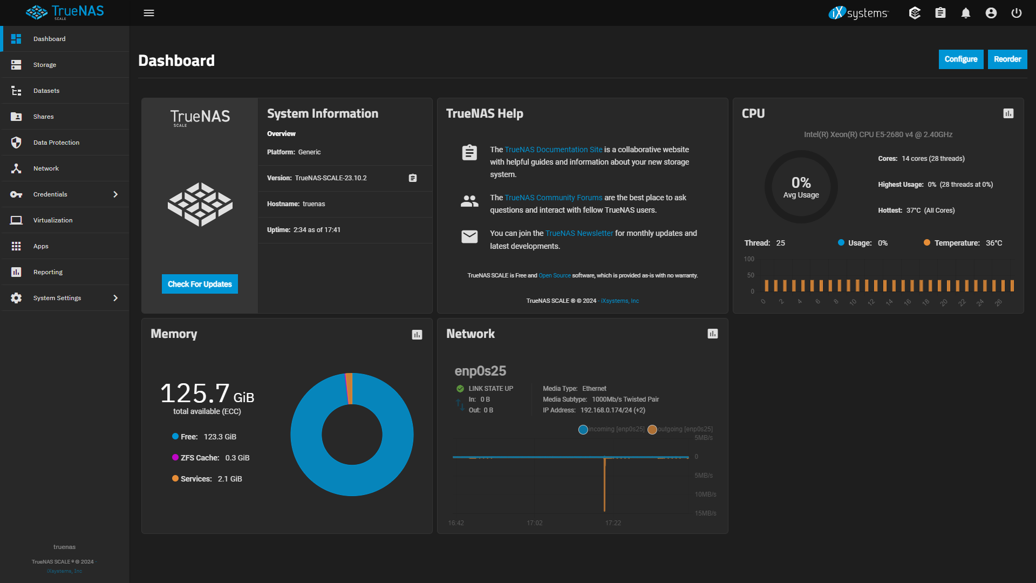Open the TrueCommand status icon

(x=915, y=13)
